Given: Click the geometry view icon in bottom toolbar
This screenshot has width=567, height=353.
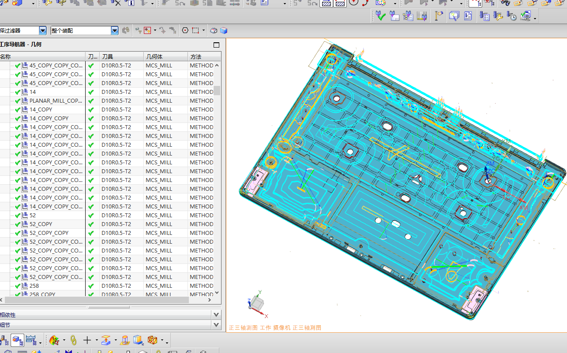Looking at the screenshot, I should coord(17,340).
